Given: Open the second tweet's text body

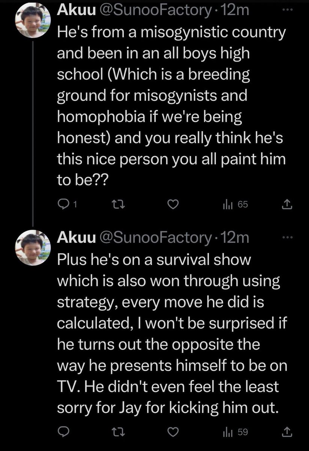Looking at the screenshot, I should click(169, 334).
